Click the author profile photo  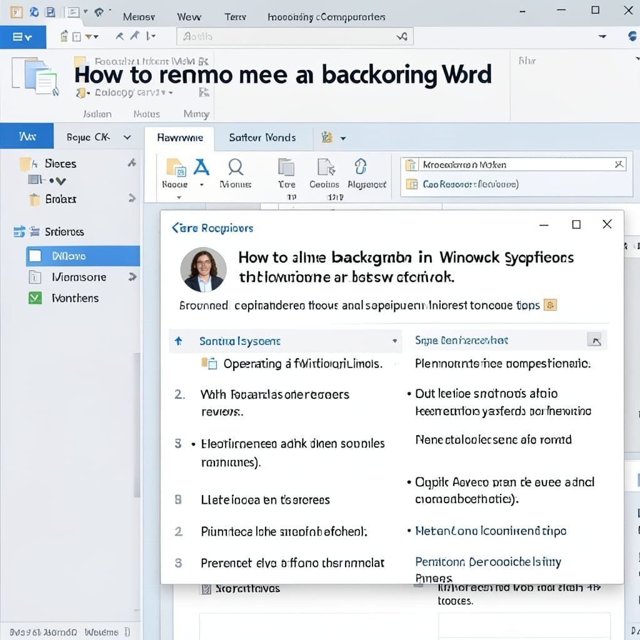coord(203,270)
